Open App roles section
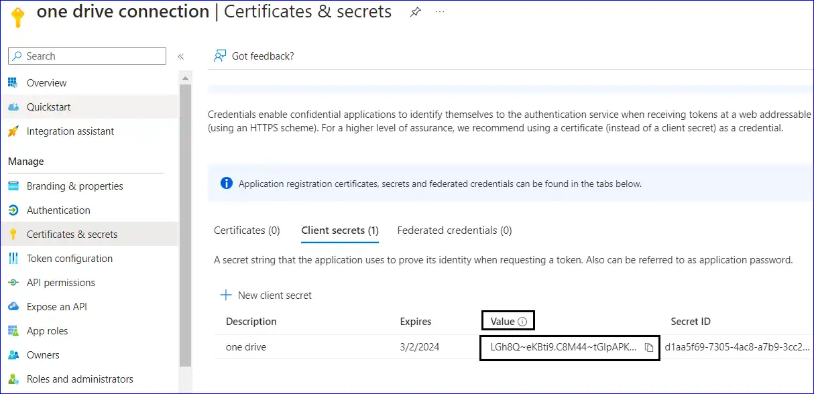This screenshot has width=814, height=394. [47, 331]
